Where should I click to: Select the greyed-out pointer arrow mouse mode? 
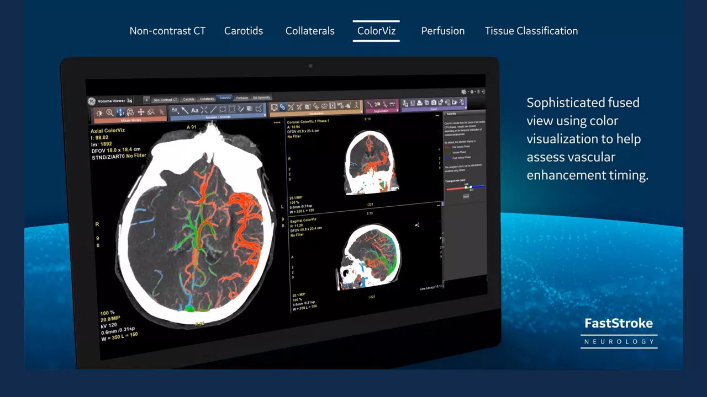161,112
